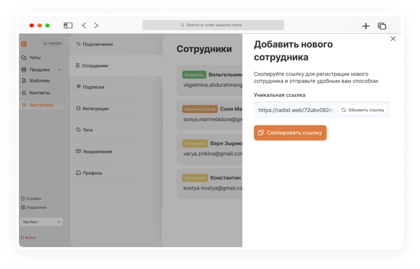Click the orange account avatar icon
This screenshot has height=269, width=420.
pyautogui.click(x=24, y=44)
